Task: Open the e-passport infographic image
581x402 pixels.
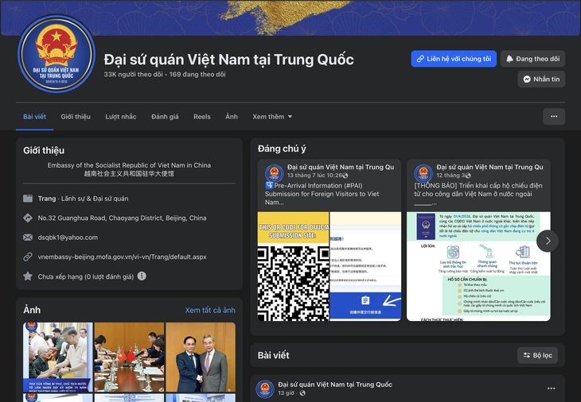Action: [478, 266]
